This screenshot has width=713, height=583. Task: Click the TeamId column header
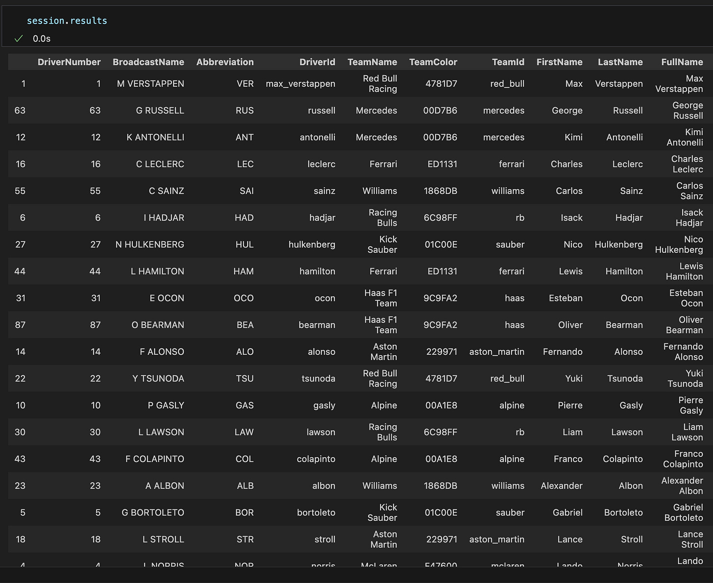point(508,62)
